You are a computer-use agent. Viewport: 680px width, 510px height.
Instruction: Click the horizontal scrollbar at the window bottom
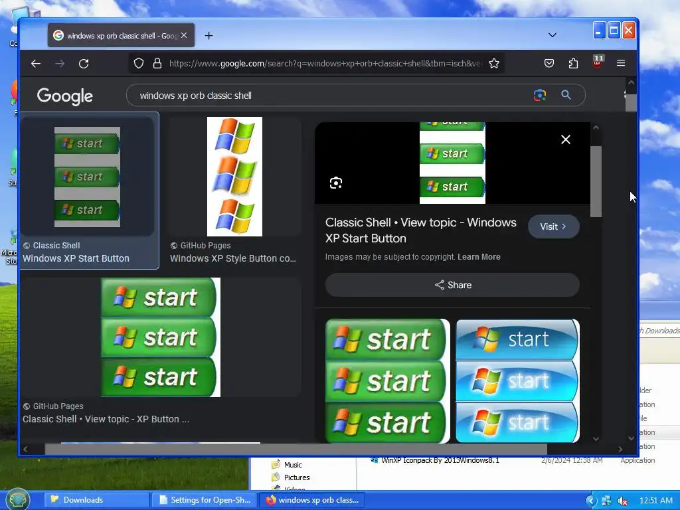point(296,449)
